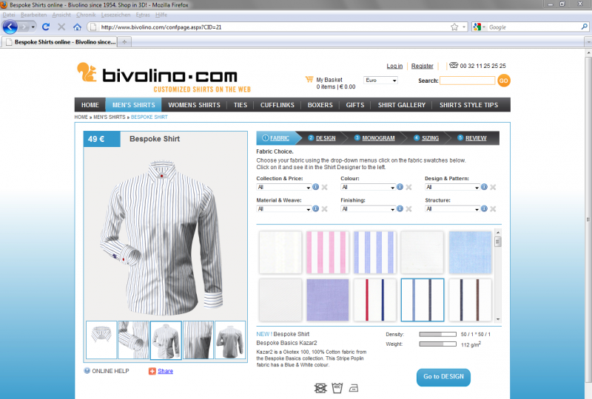This screenshot has height=399, width=592.
Task: Select the solid light blue fabric swatch
Action: [x=470, y=252]
